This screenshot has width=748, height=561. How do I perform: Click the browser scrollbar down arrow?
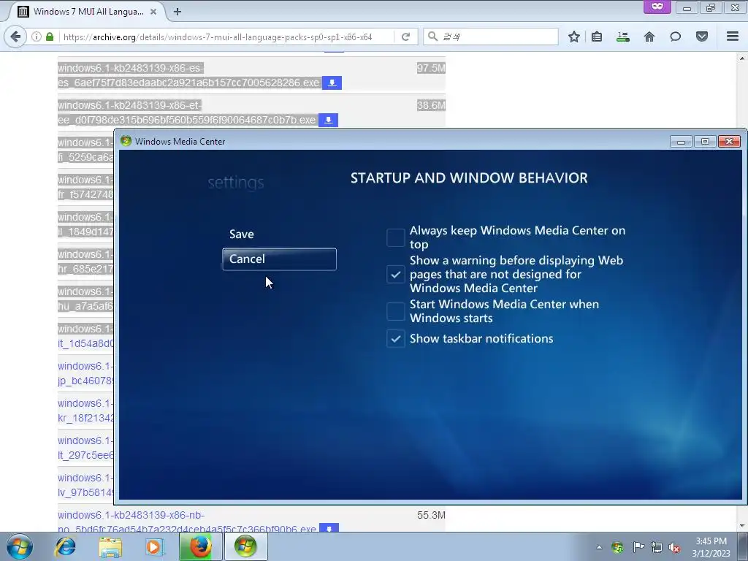pyautogui.click(x=742, y=526)
